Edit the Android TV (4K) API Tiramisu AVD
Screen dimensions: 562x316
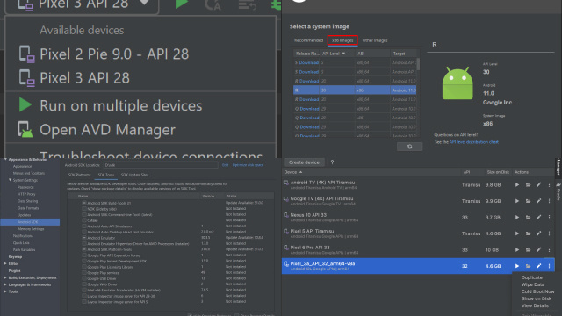538,185
